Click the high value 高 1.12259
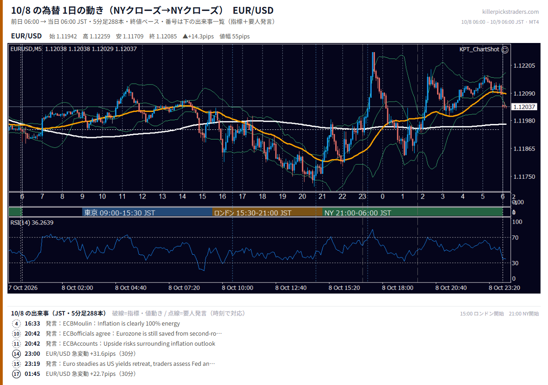 coord(97,37)
